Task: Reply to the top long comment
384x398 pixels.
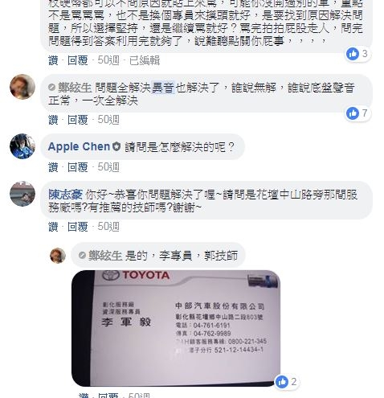Action: pyautogui.click(x=78, y=60)
